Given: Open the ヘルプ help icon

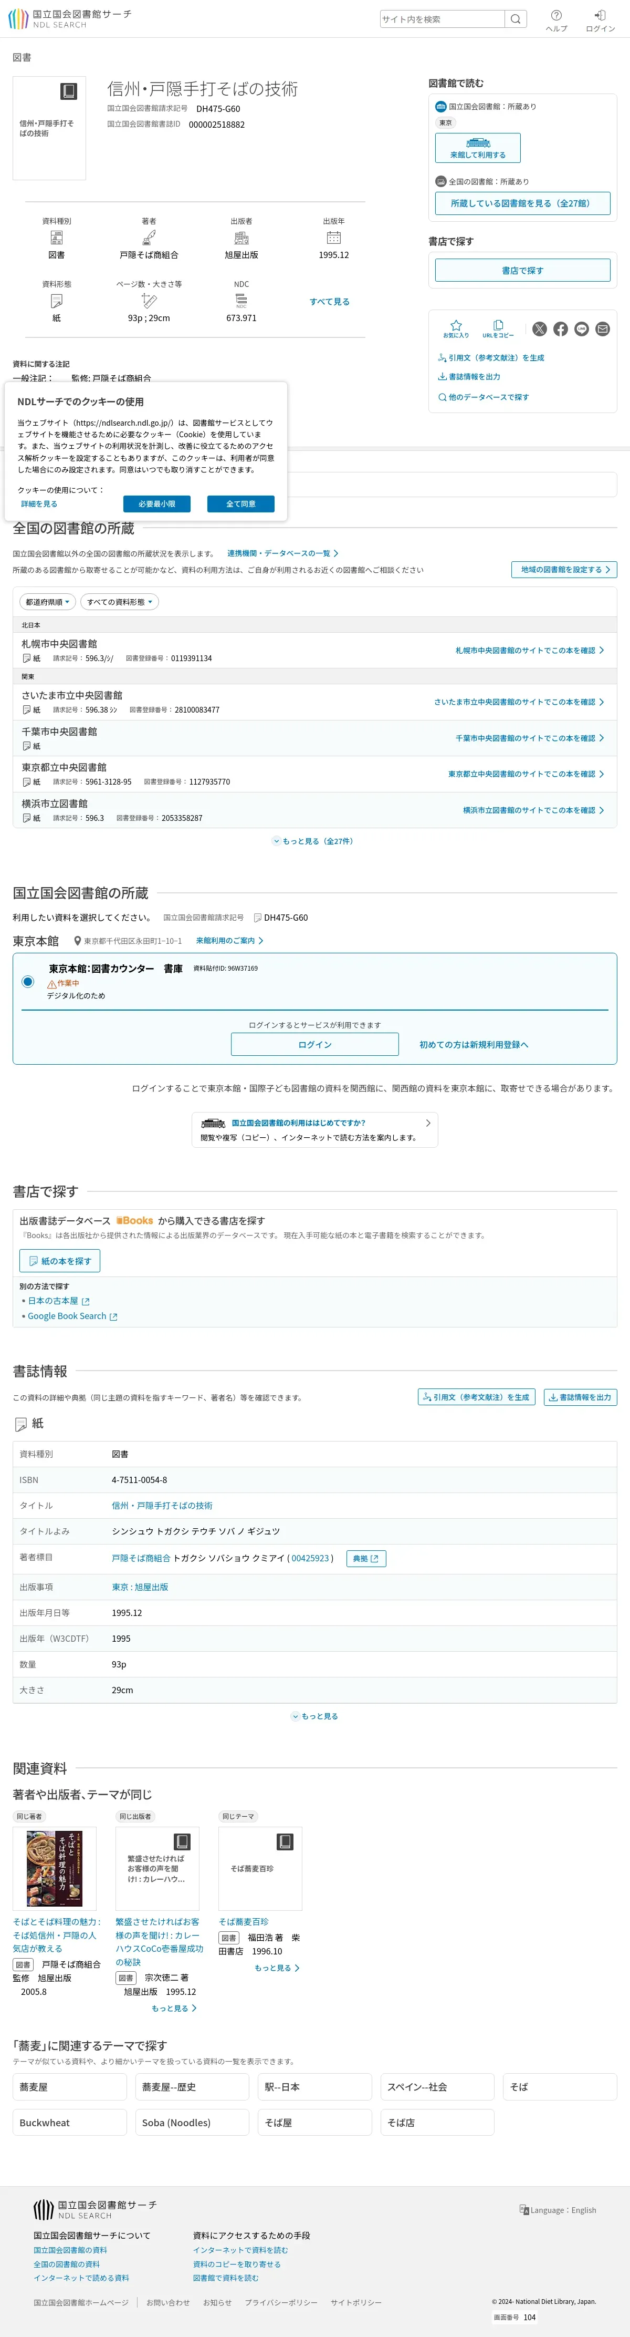Looking at the screenshot, I should [x=556, y=20].
